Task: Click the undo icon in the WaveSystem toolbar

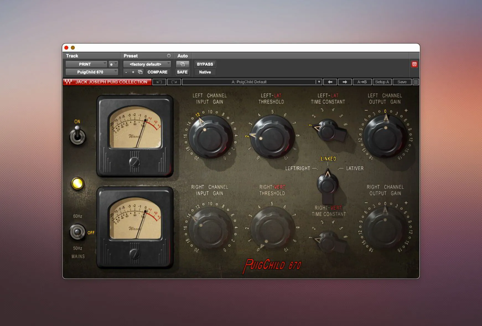Action: (159, 82)
